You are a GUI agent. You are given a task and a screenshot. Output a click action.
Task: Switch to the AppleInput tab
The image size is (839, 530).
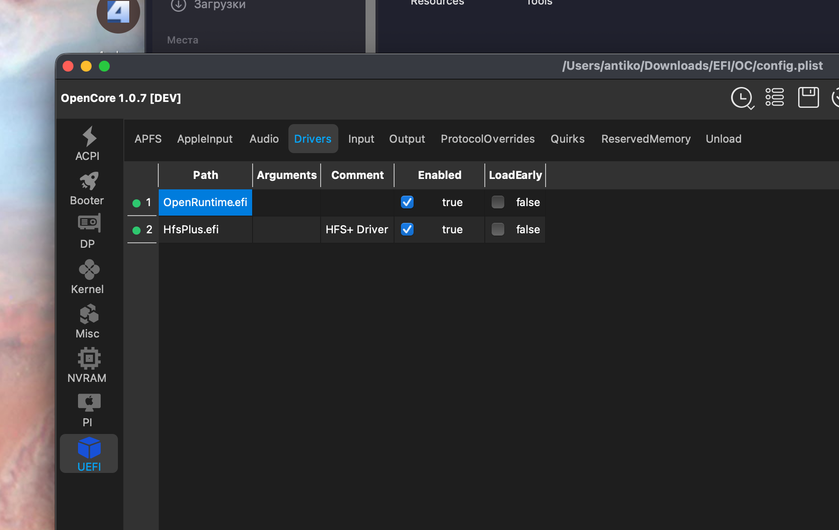[x=205, y=139]
